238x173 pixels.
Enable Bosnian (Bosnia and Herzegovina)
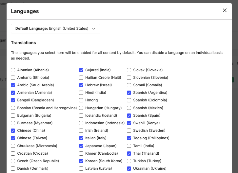13,108
